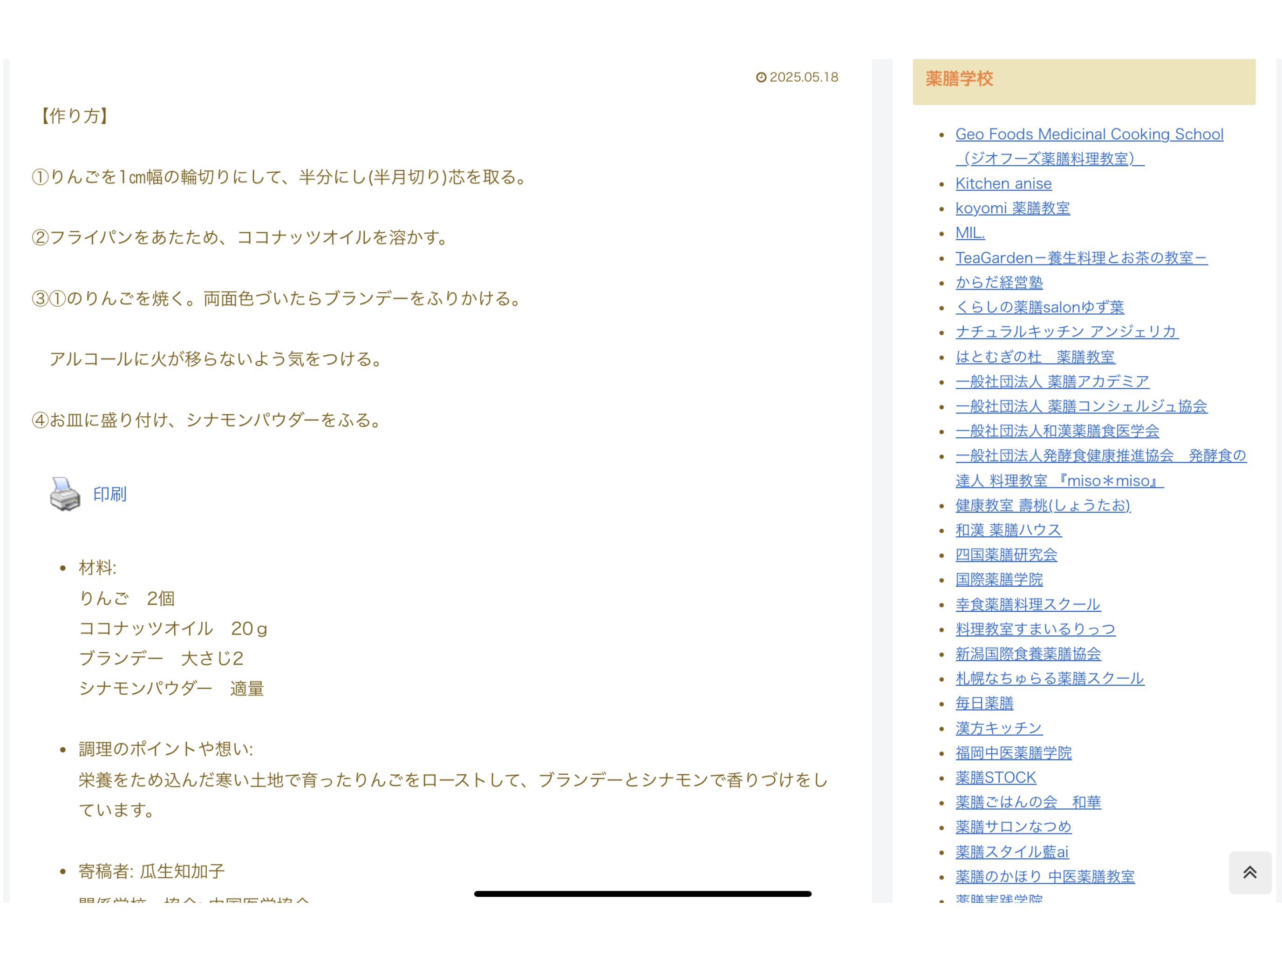Click the りんご 2個 ingredient line
The height and width of the screenshot is (961, 1282).
tap(126, 598)
